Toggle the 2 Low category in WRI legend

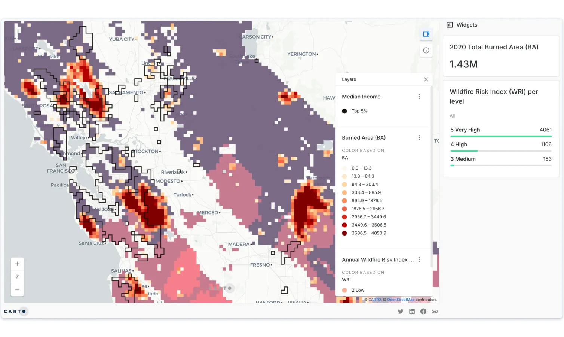[344, 290]
